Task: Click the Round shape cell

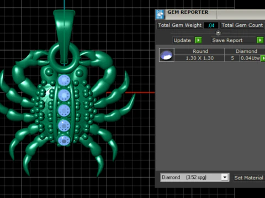Action: point(199,51)
